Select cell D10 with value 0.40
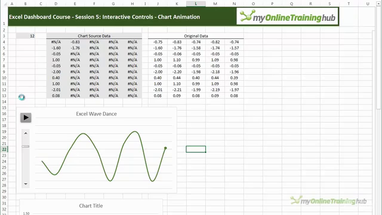This screenshot has width=382, height=215. coord(56,78)
